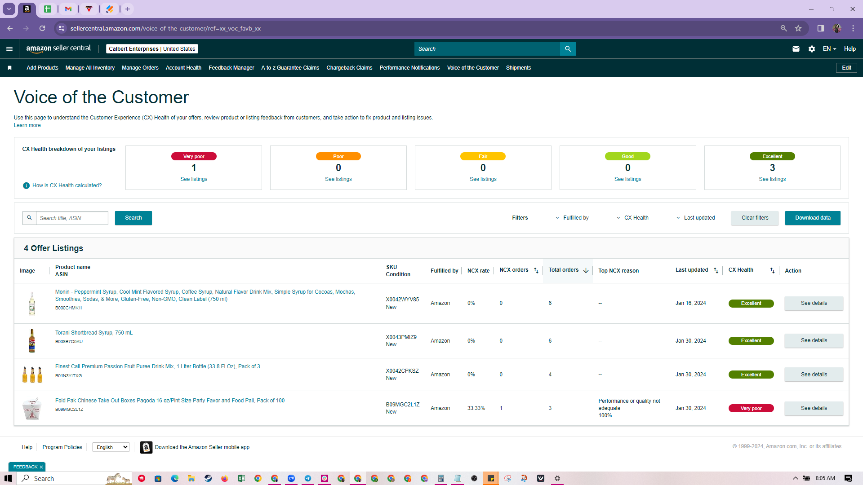Click the Edit favorites button

(847, 68)
